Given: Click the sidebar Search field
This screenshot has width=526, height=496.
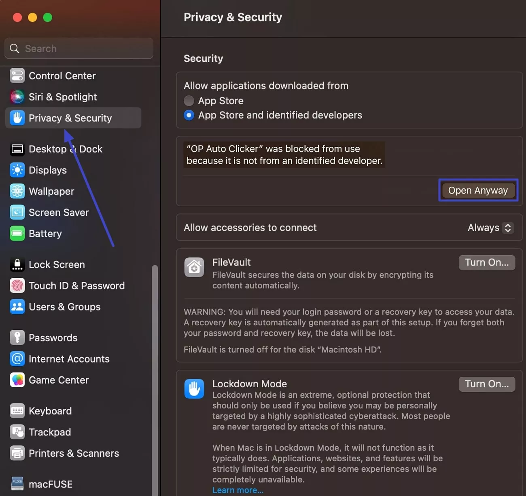Looking at the screenshot, I should 79,49.
